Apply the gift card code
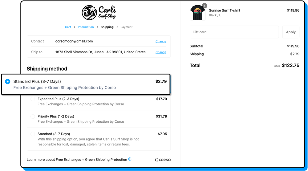This screenshot has width=308, height=171. click(291, 32)
